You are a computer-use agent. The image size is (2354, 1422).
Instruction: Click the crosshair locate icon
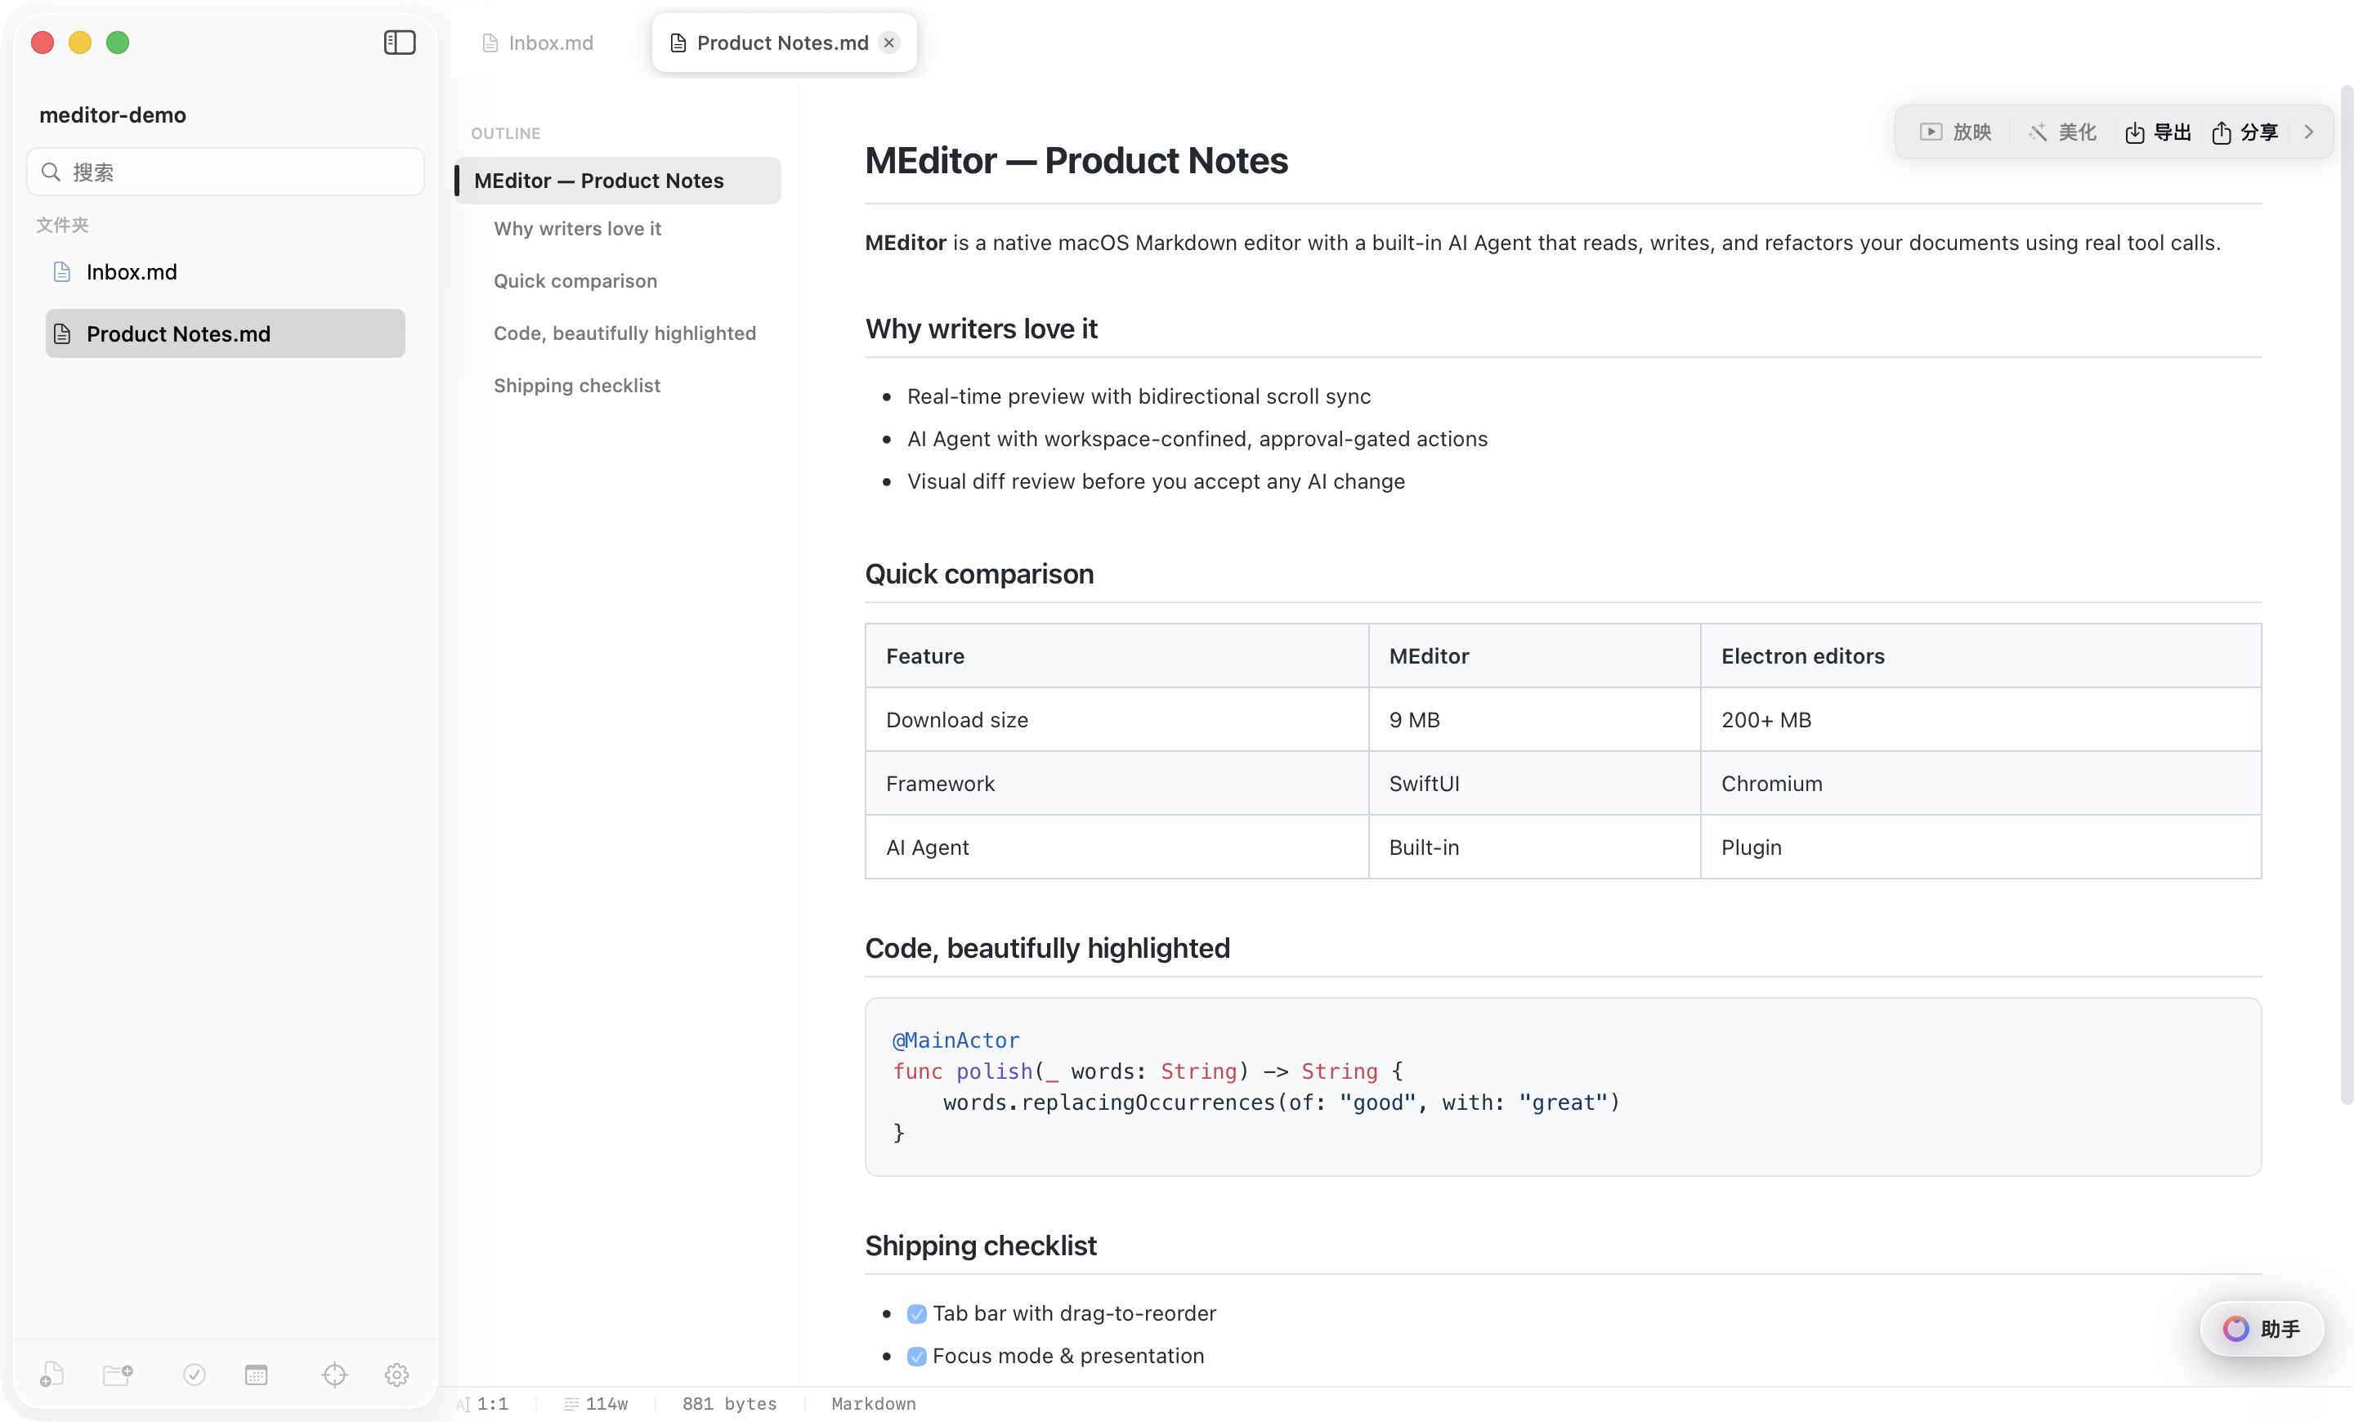coord(334,1375)
